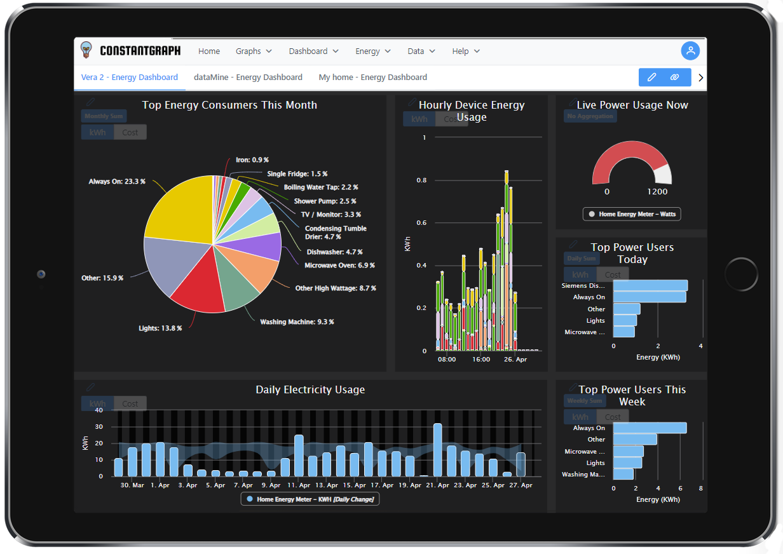Click the blue pencil edit dashboard button
This screenshot has height=554, width=783.
click(x=651, y=78)
